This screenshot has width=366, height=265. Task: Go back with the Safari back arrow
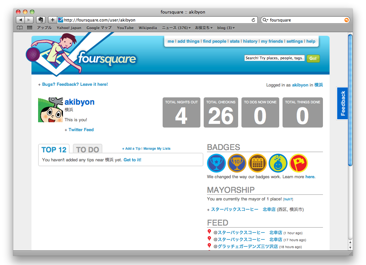coord(20,20)
